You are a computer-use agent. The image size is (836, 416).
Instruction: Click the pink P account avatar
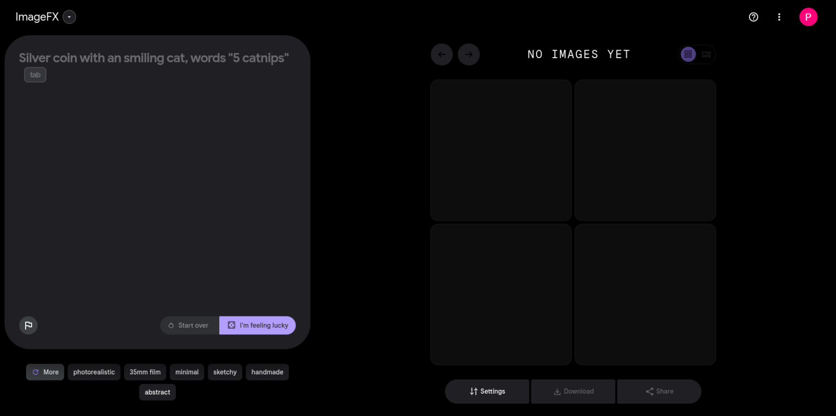click(808, 17)
